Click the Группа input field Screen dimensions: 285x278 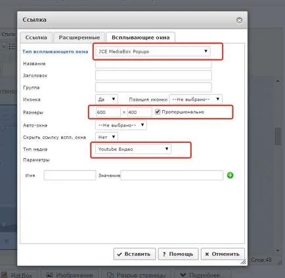coord(154,87)
